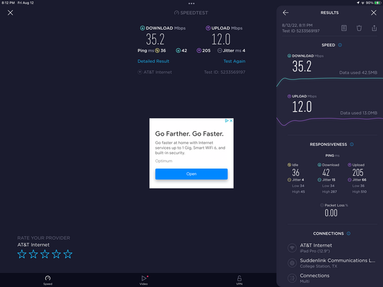Viewport: 383px width, 287px height.
Task: Close the ad using its X icon
Action: [x=231, y=121]
